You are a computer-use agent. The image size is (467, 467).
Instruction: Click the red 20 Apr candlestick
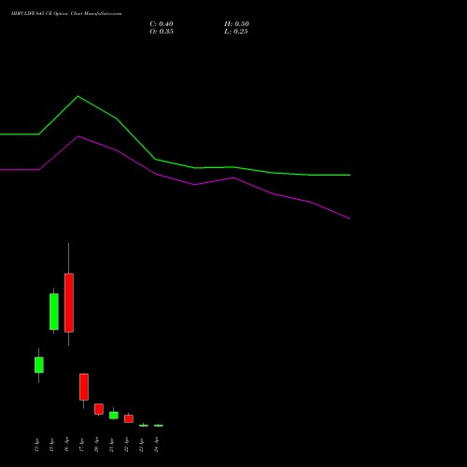[x=99, y=409]
